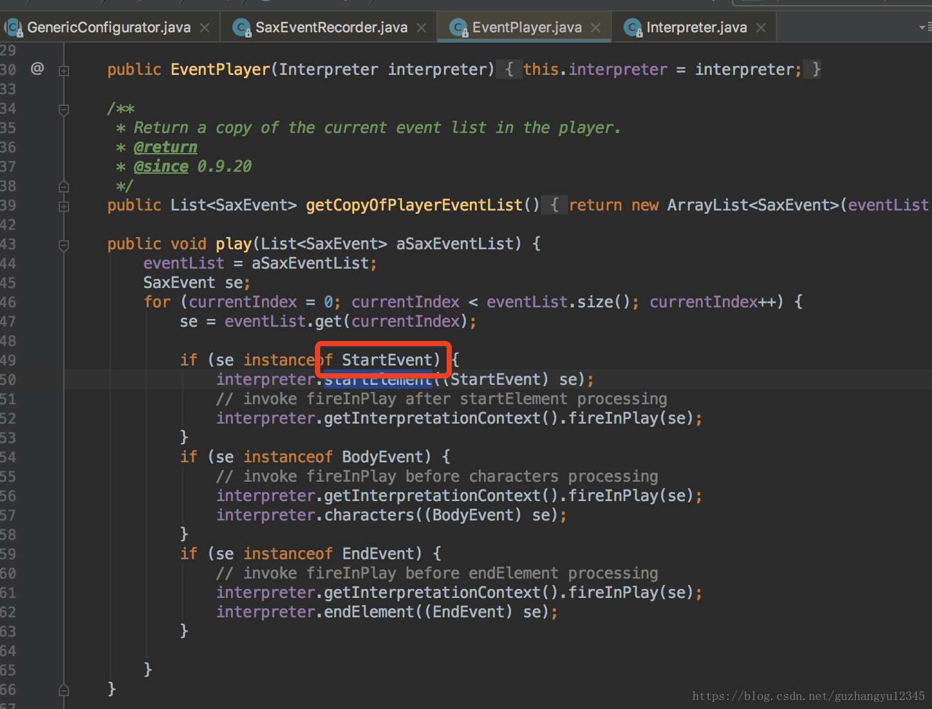Click the 'for' keyword of the loop
The image size is (932, 709).
click(x=157, y=302)
